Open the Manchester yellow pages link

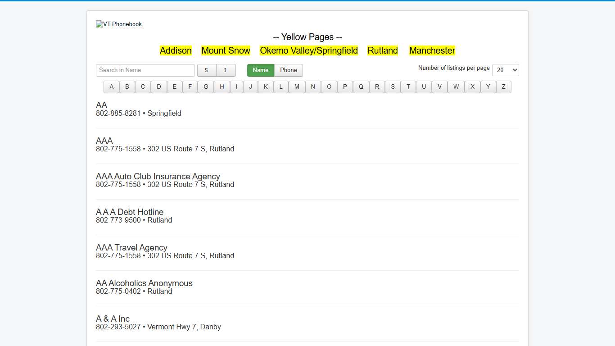pos(432,50)
